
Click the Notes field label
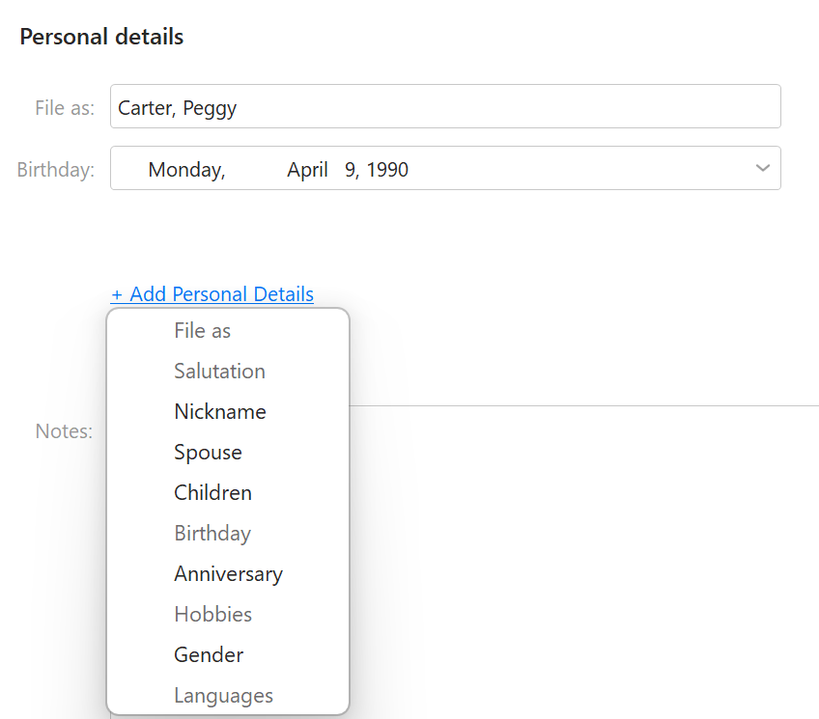point(64,431)
